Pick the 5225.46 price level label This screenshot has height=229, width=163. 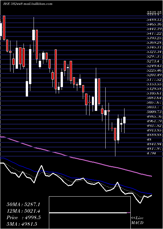click(x=154, y=70)
